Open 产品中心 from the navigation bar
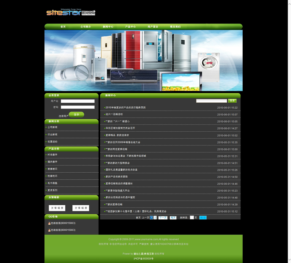Screen dimensions: 291x263 pos(130,27)
